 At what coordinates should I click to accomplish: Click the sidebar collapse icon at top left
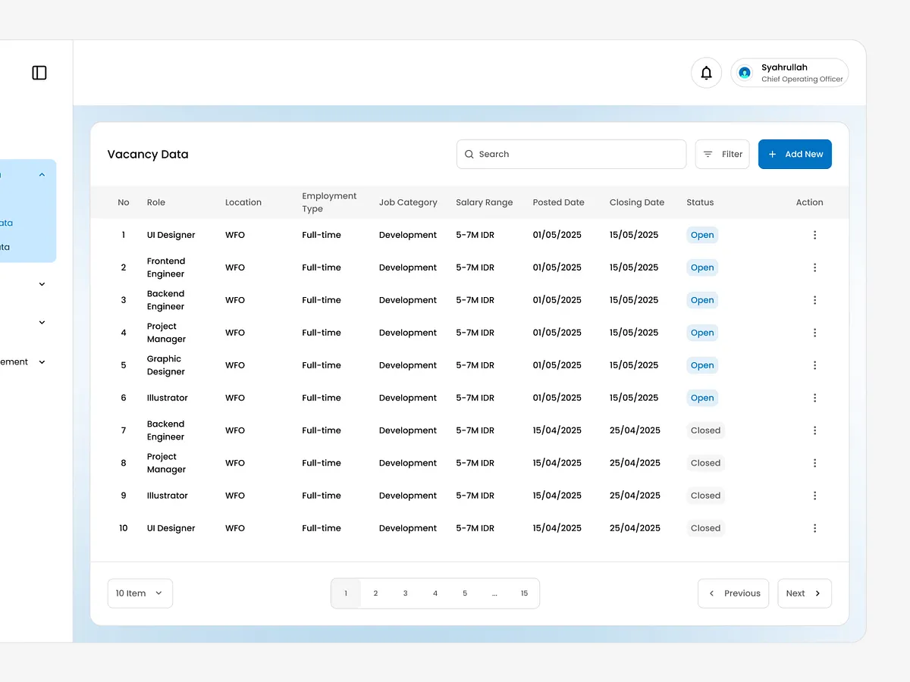pyautogui.click(x=39, y=72)
